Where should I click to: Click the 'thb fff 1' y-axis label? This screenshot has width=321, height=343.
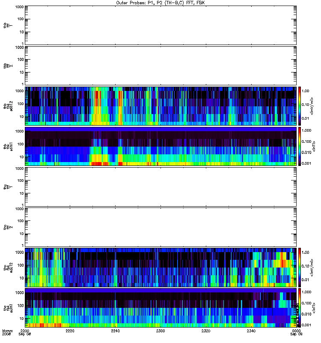(8, 25)
